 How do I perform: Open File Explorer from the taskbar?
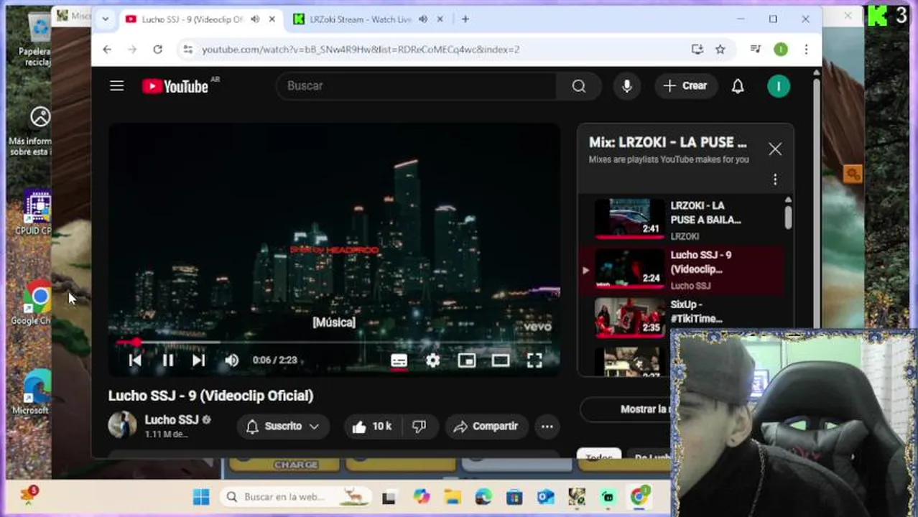452,497
